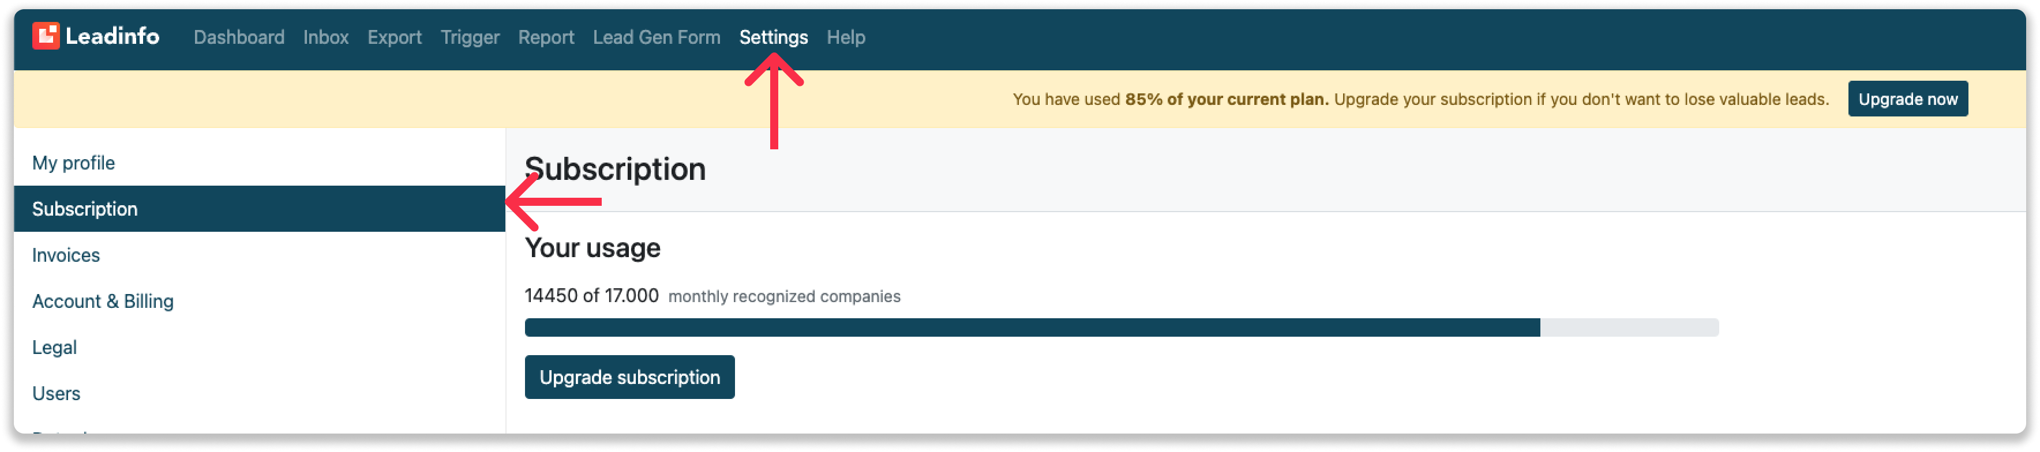
Task: Click the monthly usage progress bar
Action: 1122,327
